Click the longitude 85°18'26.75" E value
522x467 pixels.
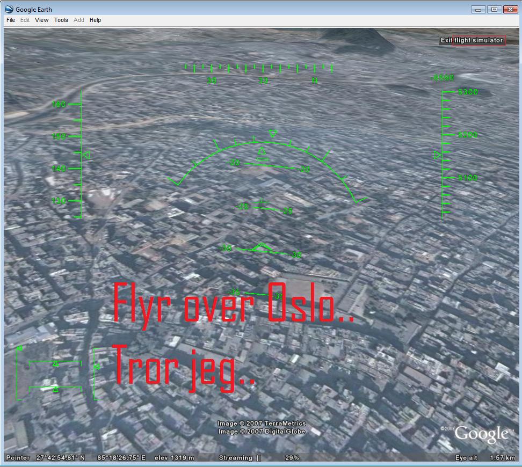tap(121, 458)
